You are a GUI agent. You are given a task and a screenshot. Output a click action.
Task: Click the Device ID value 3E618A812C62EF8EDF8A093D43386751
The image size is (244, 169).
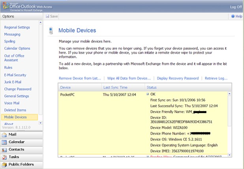181,122
